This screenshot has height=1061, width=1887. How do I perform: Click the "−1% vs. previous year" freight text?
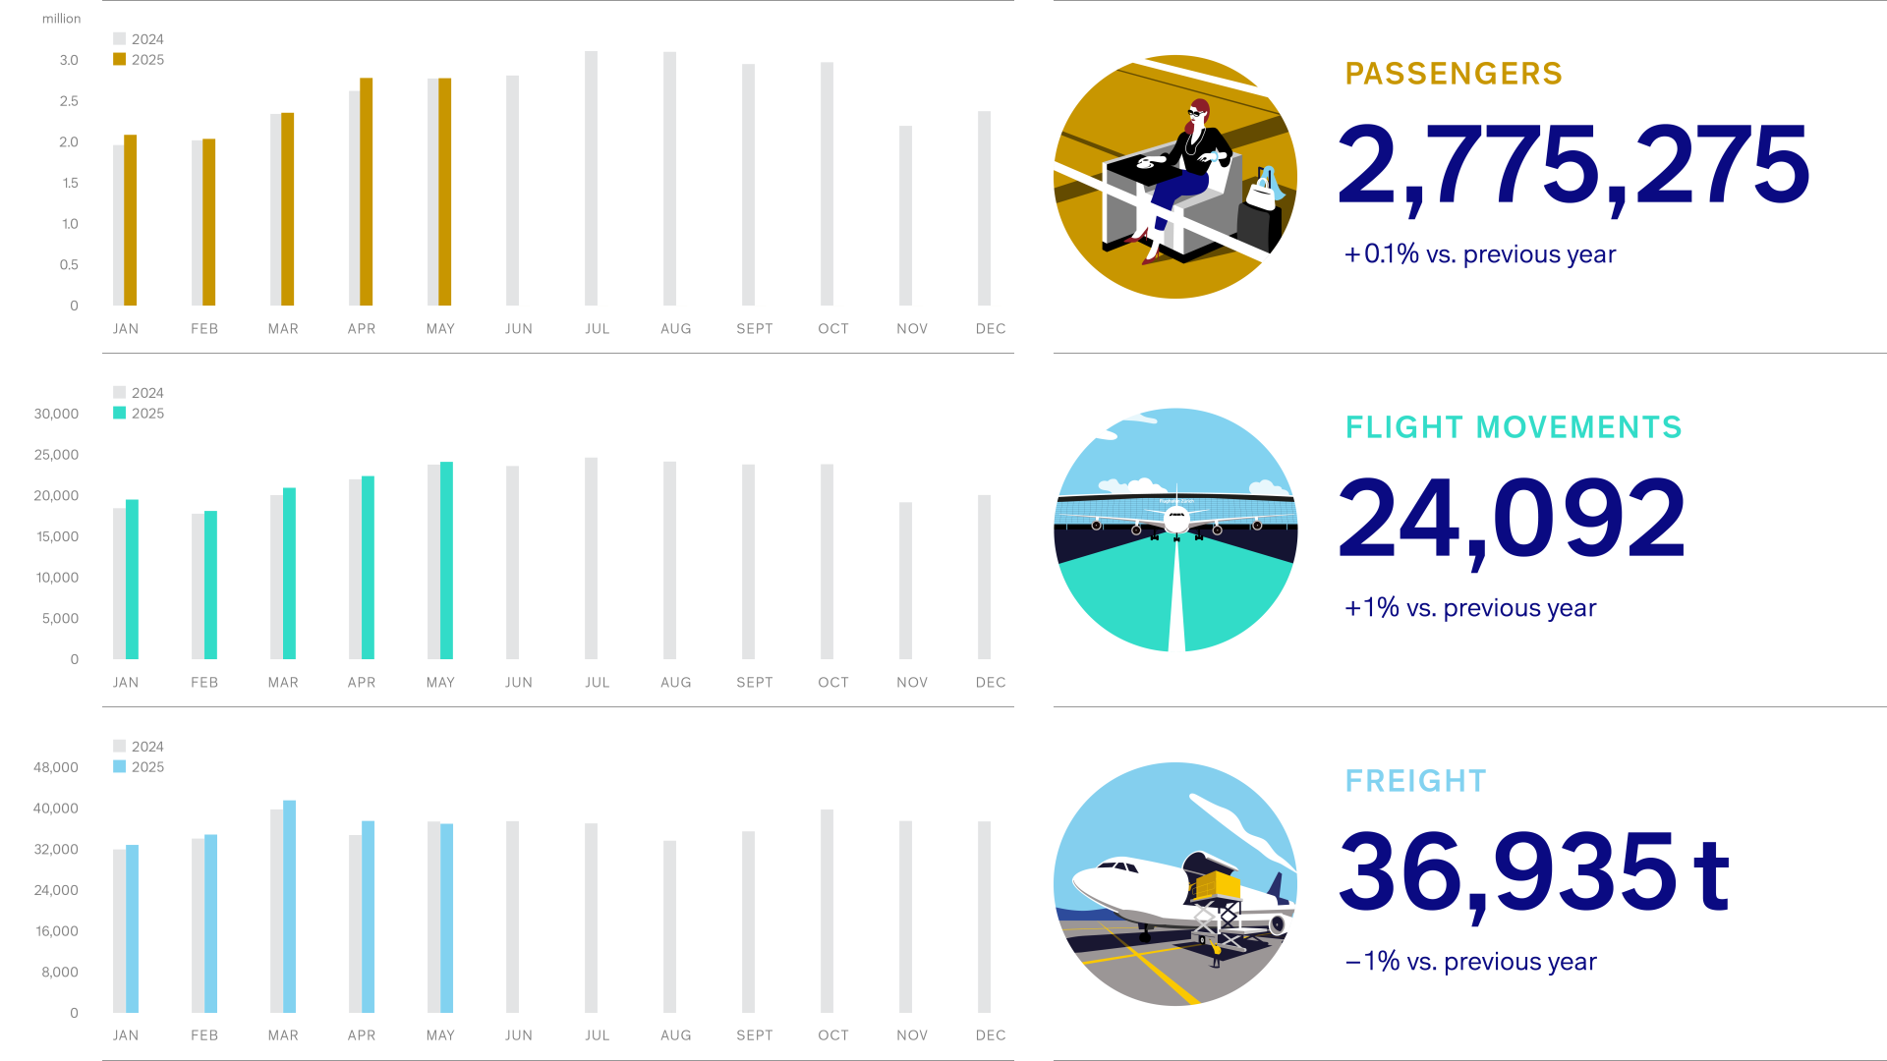pyautogui.click(x=1470, y=962)
